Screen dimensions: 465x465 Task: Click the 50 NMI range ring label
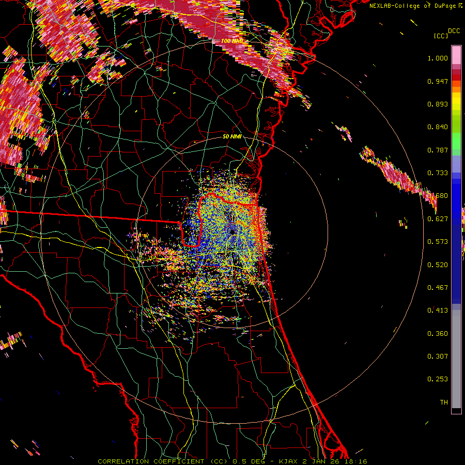[x=232, y=136]
